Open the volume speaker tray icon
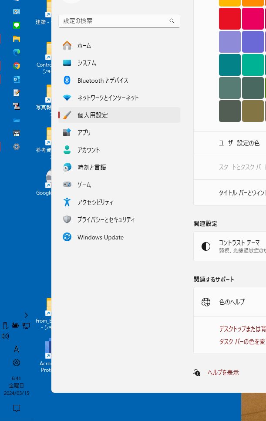Image resolution: width=266 pixels, height=421 pixels. click(5, 336)
